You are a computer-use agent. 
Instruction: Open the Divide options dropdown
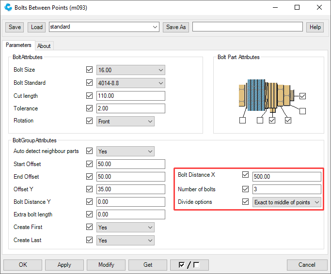[287, 202]
